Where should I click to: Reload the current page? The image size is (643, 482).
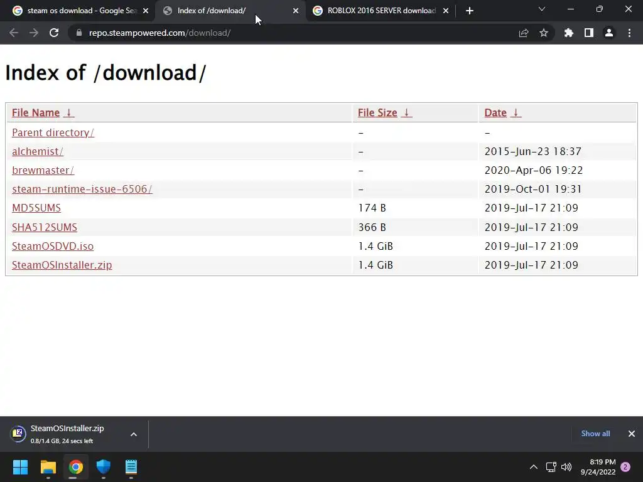point(54,33)
